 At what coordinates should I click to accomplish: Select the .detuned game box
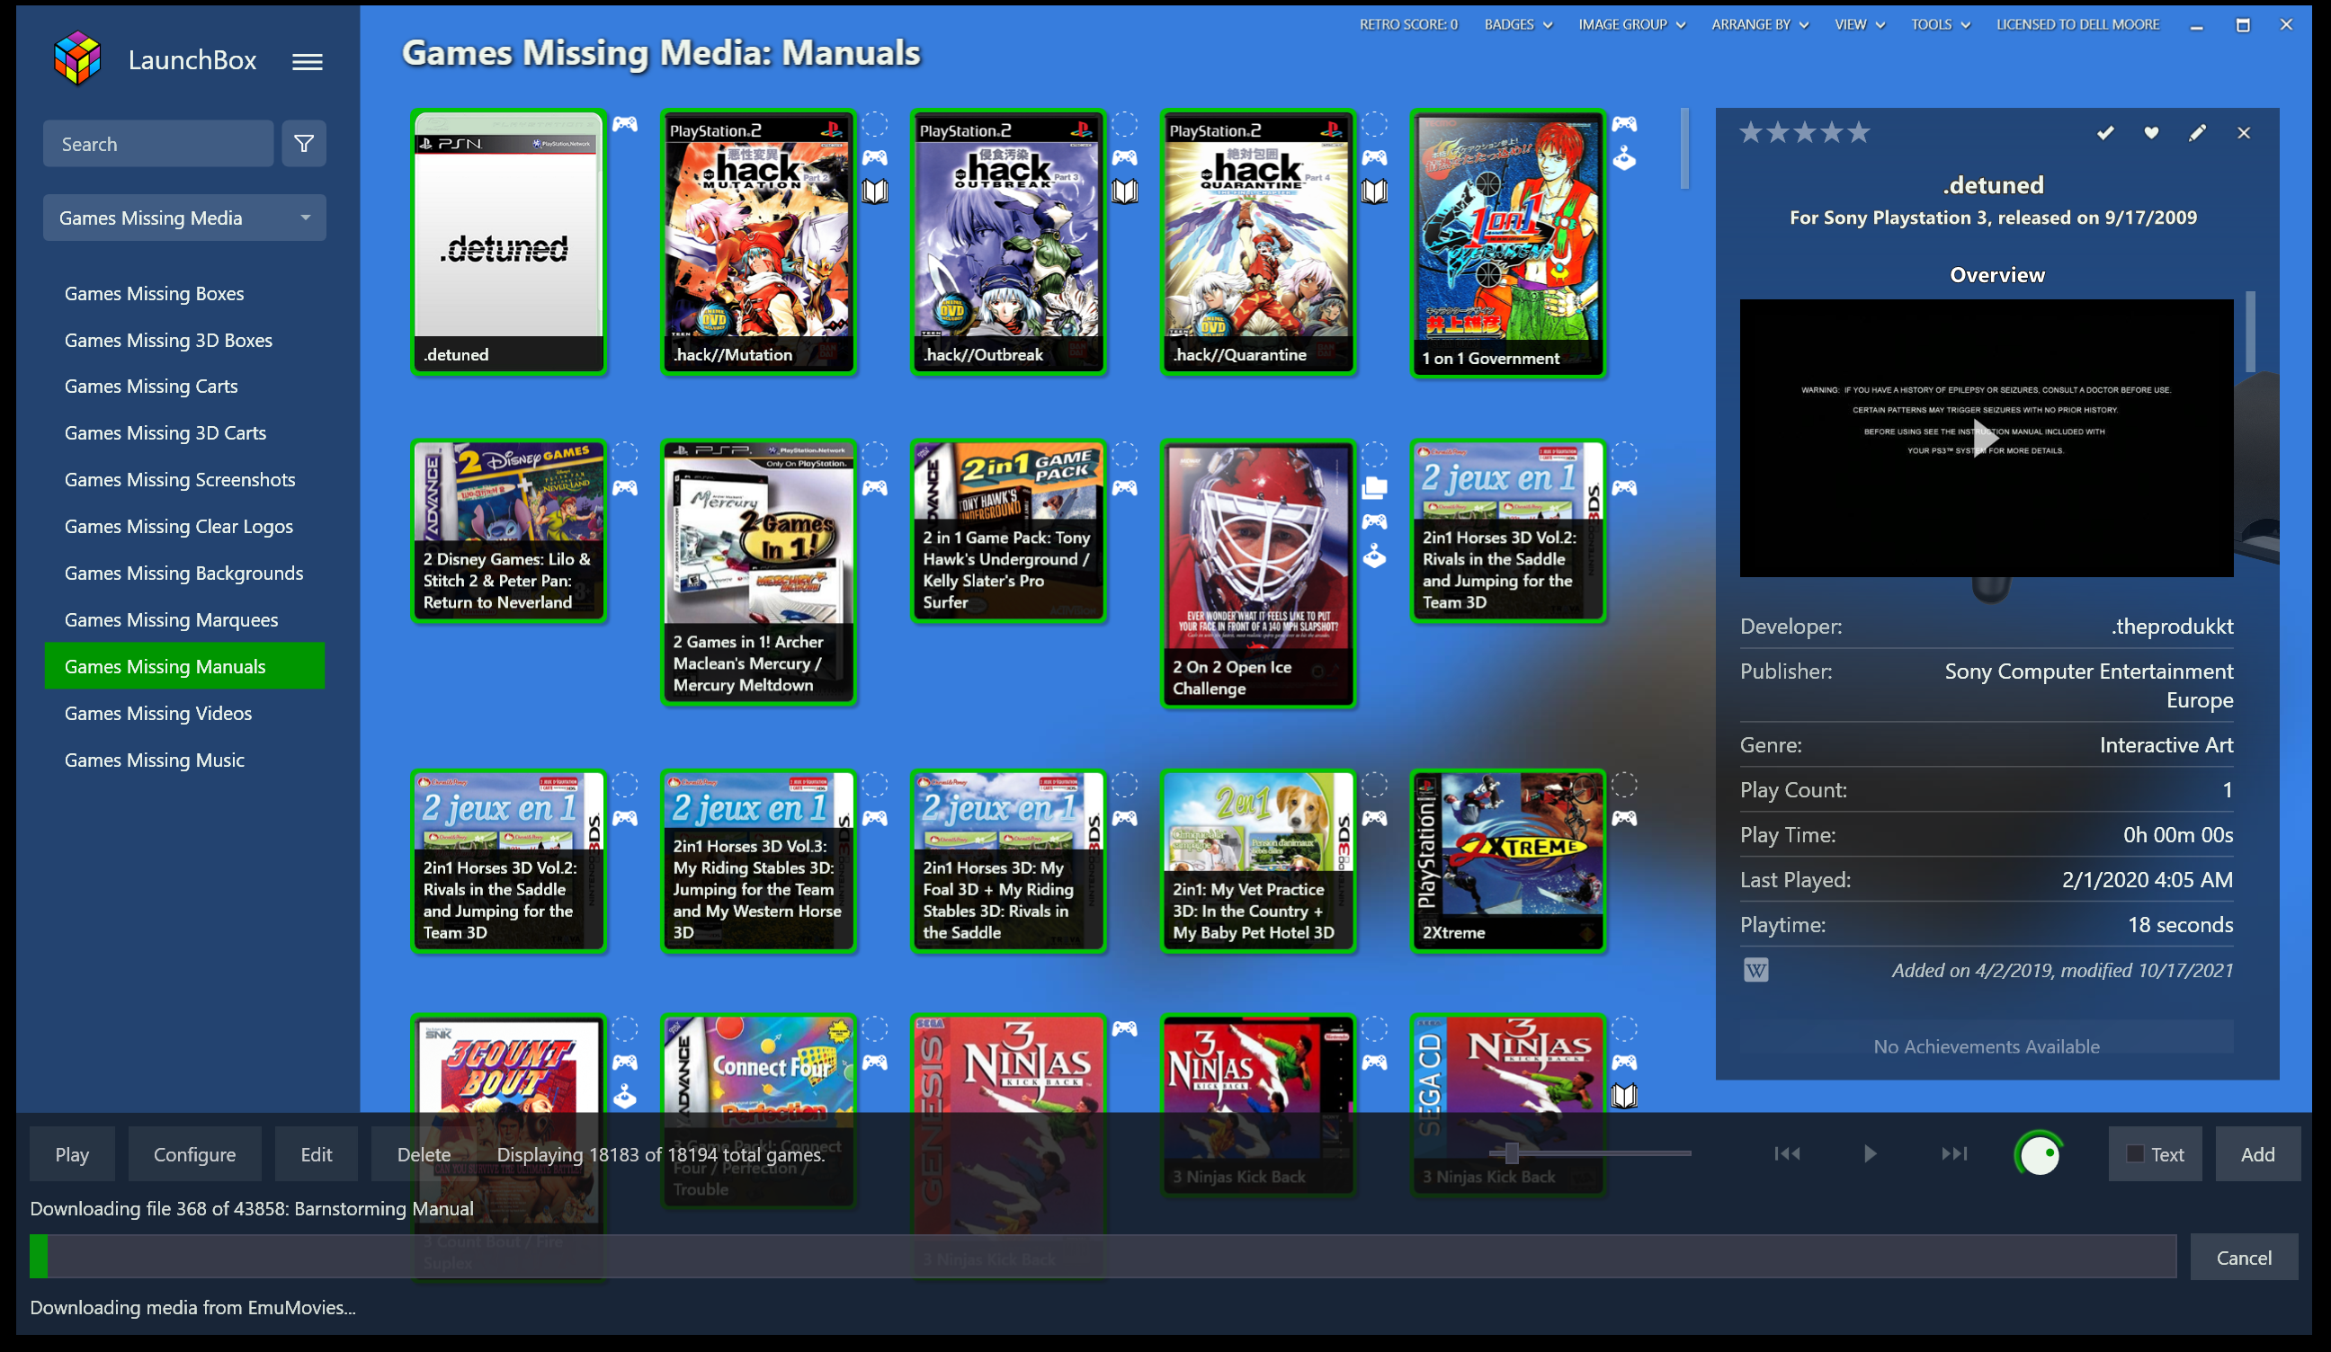coord(508,243)
